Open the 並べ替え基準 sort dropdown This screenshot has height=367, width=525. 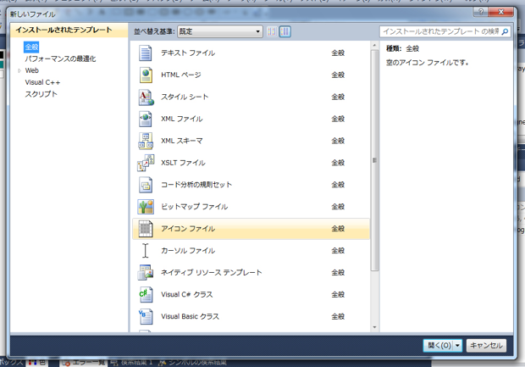(x=219, y=31)
